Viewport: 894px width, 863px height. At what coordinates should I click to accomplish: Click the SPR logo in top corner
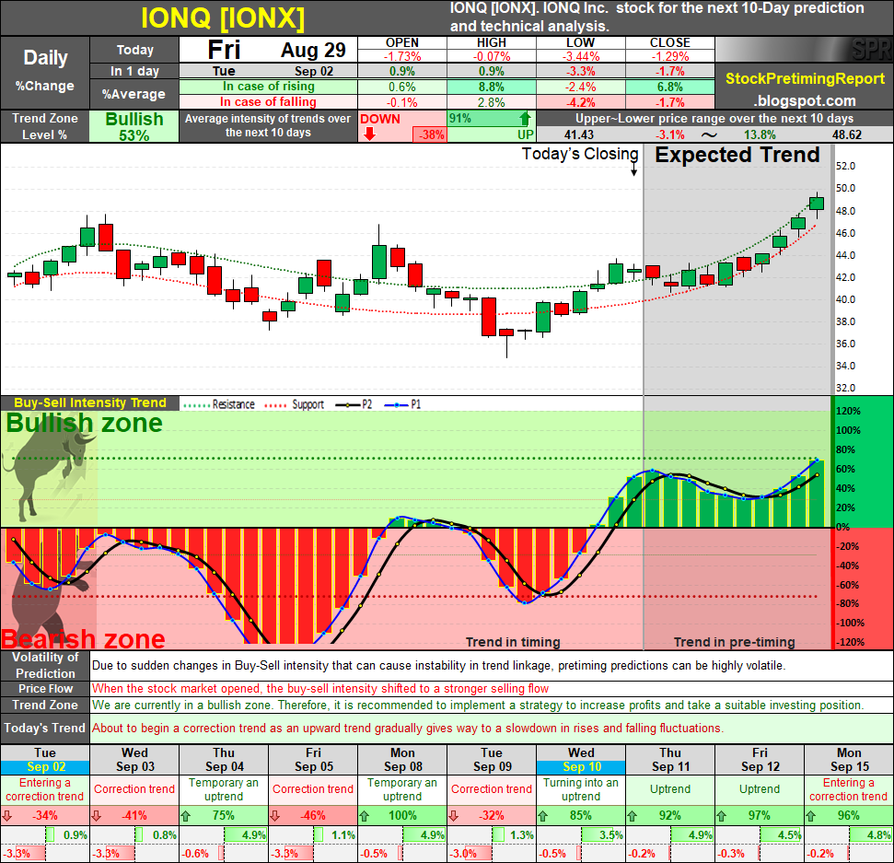click(872, 49)
